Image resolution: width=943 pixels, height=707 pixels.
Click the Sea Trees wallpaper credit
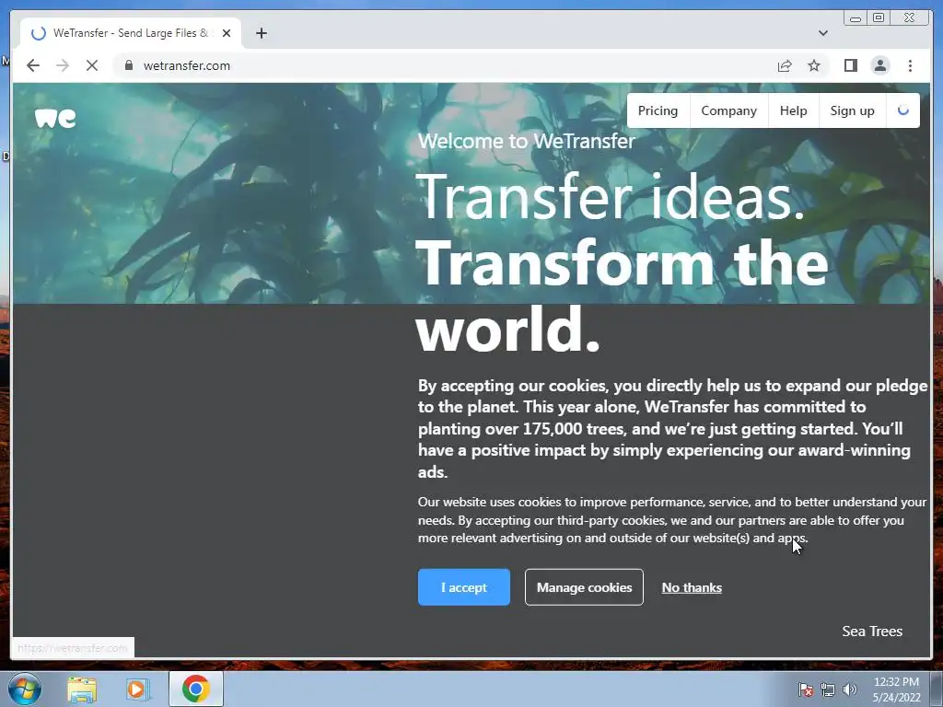(872, 632)
